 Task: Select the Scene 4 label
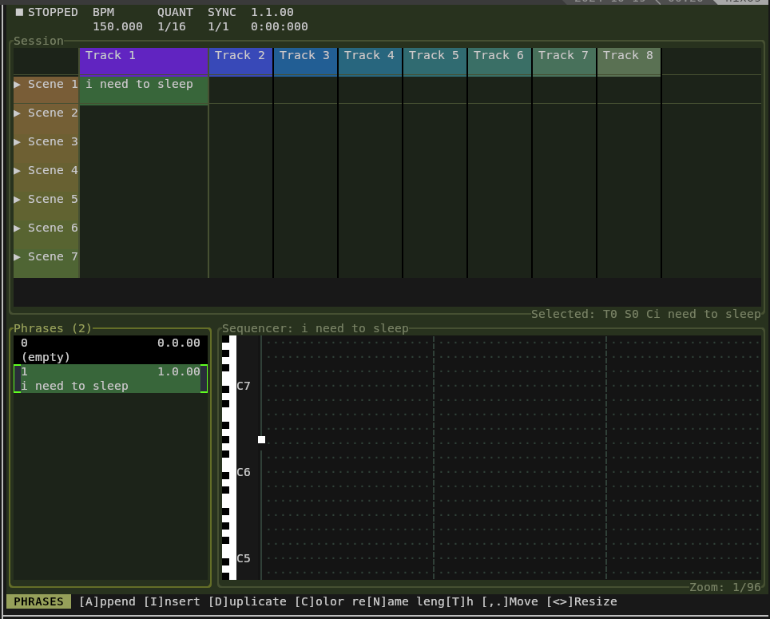53,171
